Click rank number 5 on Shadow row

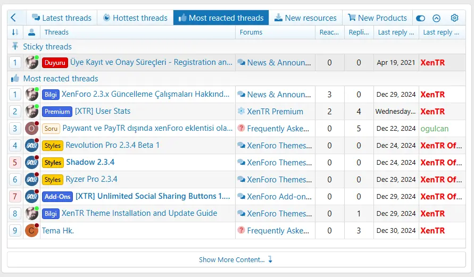[x=15, y=163]
